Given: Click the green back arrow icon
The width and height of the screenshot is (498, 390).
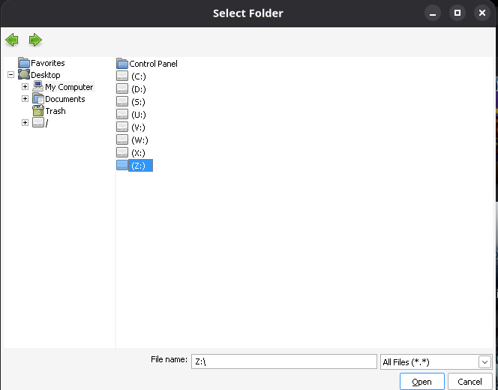Looking at the screenshot, I should coord(11,40).
